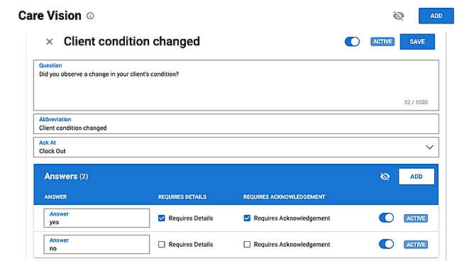Expand Ask At options using chevron arrow
This screenshot has width=474, height=261.
[429, 148]
